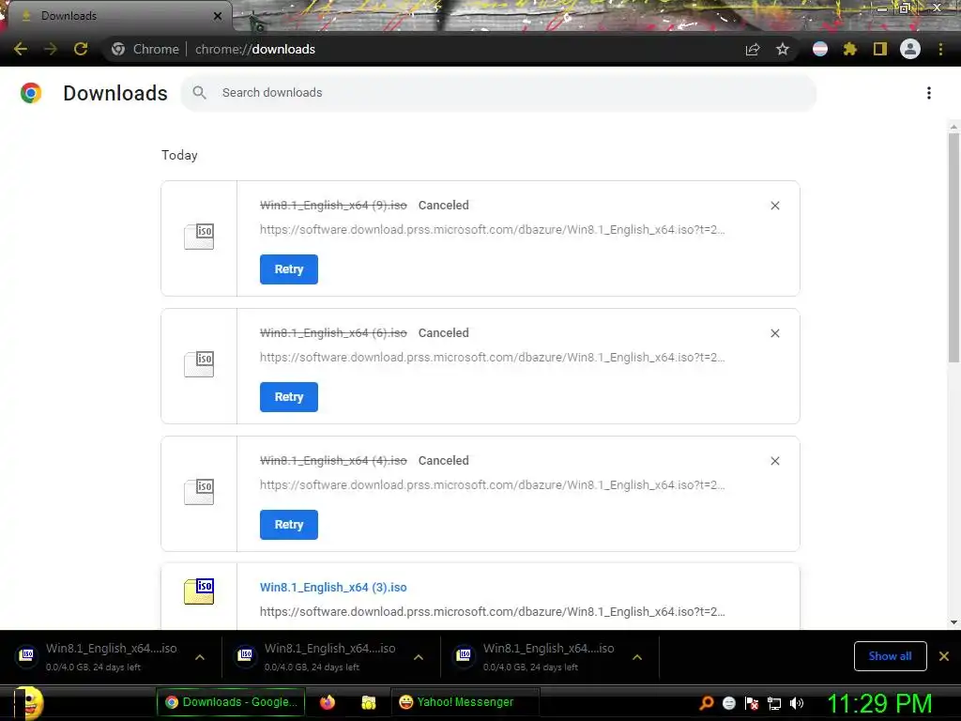
Task: Open the volume speaker tray icon
Action: pos(797,703)
